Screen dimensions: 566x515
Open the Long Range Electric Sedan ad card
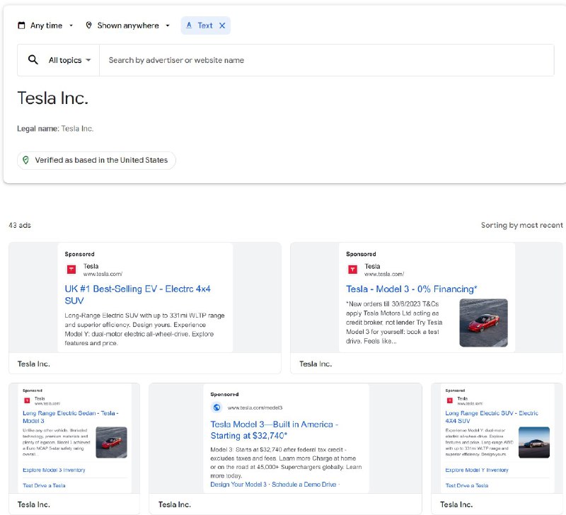pos(74,449)
